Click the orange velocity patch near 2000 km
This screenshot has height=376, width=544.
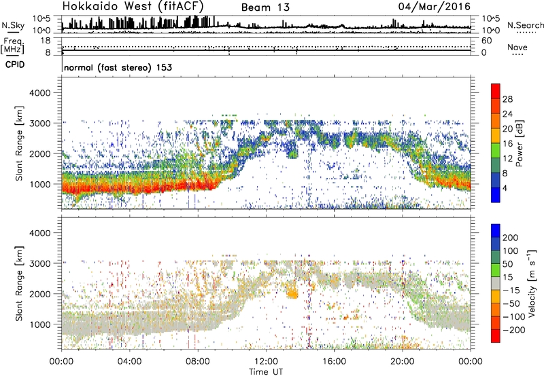[x=292, y=291]
